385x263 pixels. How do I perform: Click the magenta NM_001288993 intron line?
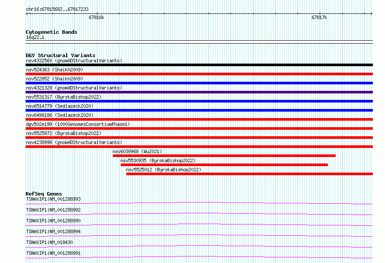point(199,203)
